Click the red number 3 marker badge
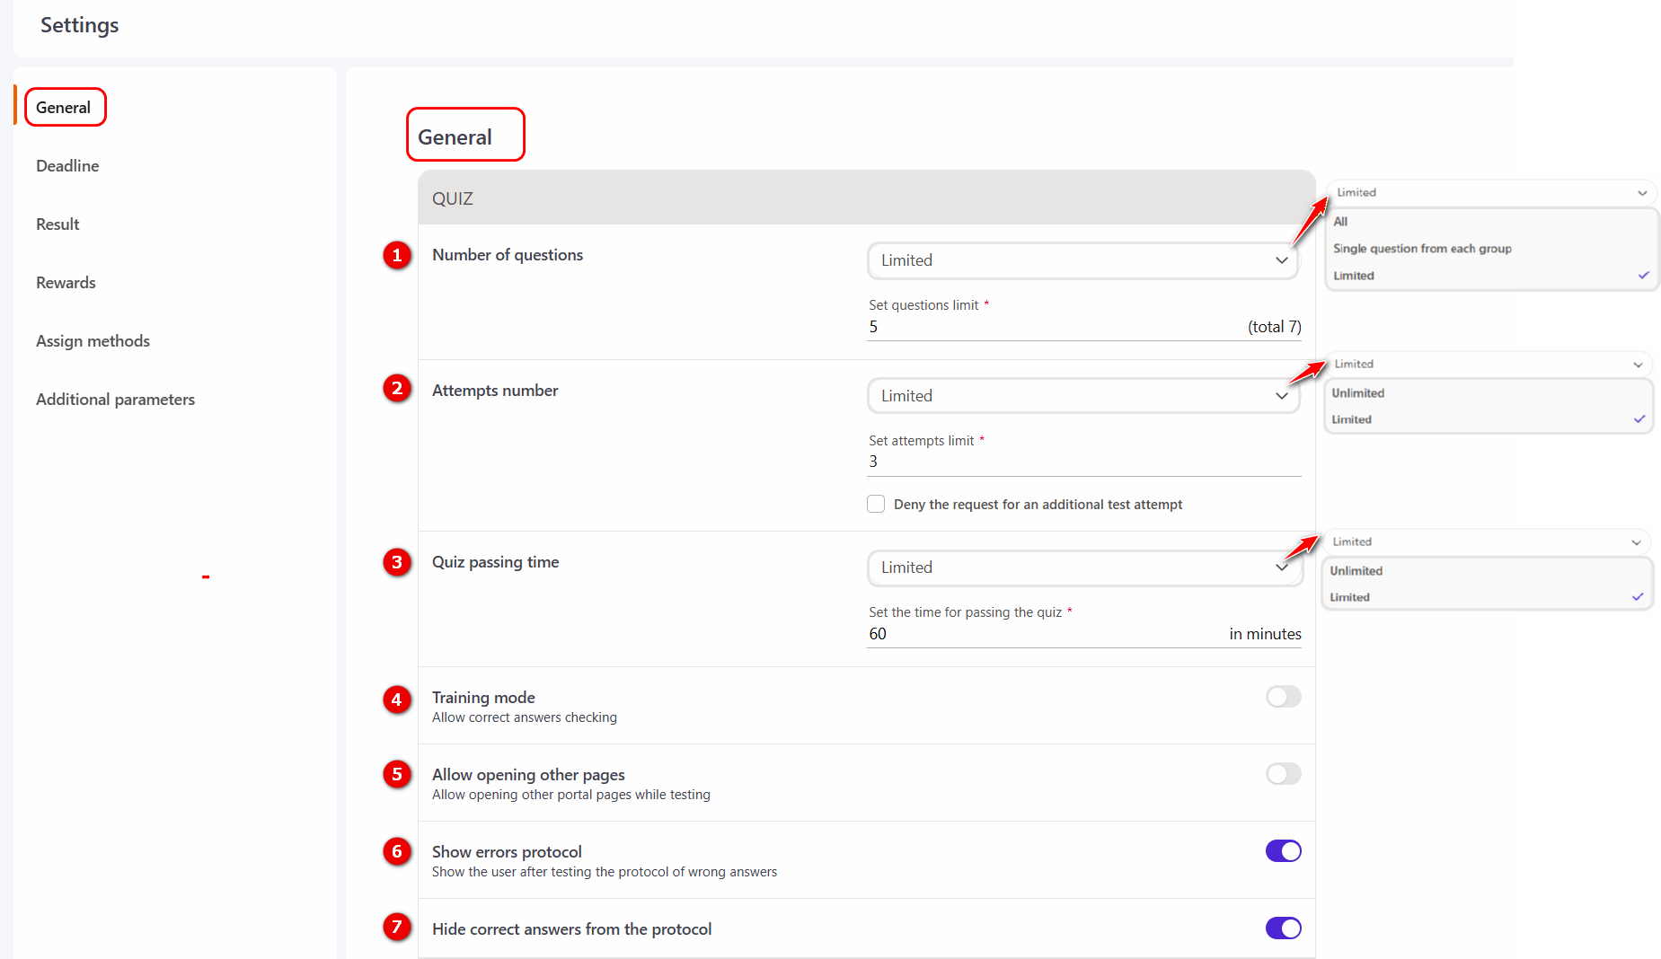This screenshot has height=959, width=1661. click(397, 562)
